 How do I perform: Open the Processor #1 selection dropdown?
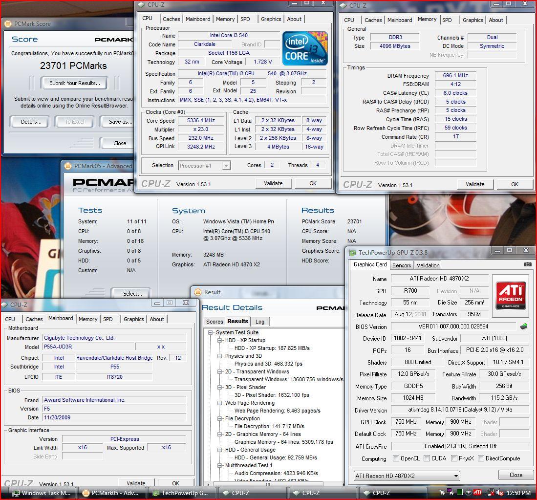point(204,165)
